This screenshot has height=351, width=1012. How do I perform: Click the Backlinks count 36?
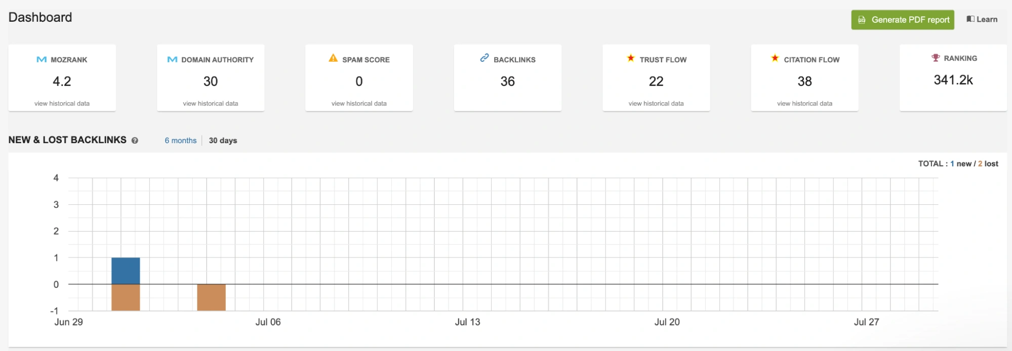[508, 81]
